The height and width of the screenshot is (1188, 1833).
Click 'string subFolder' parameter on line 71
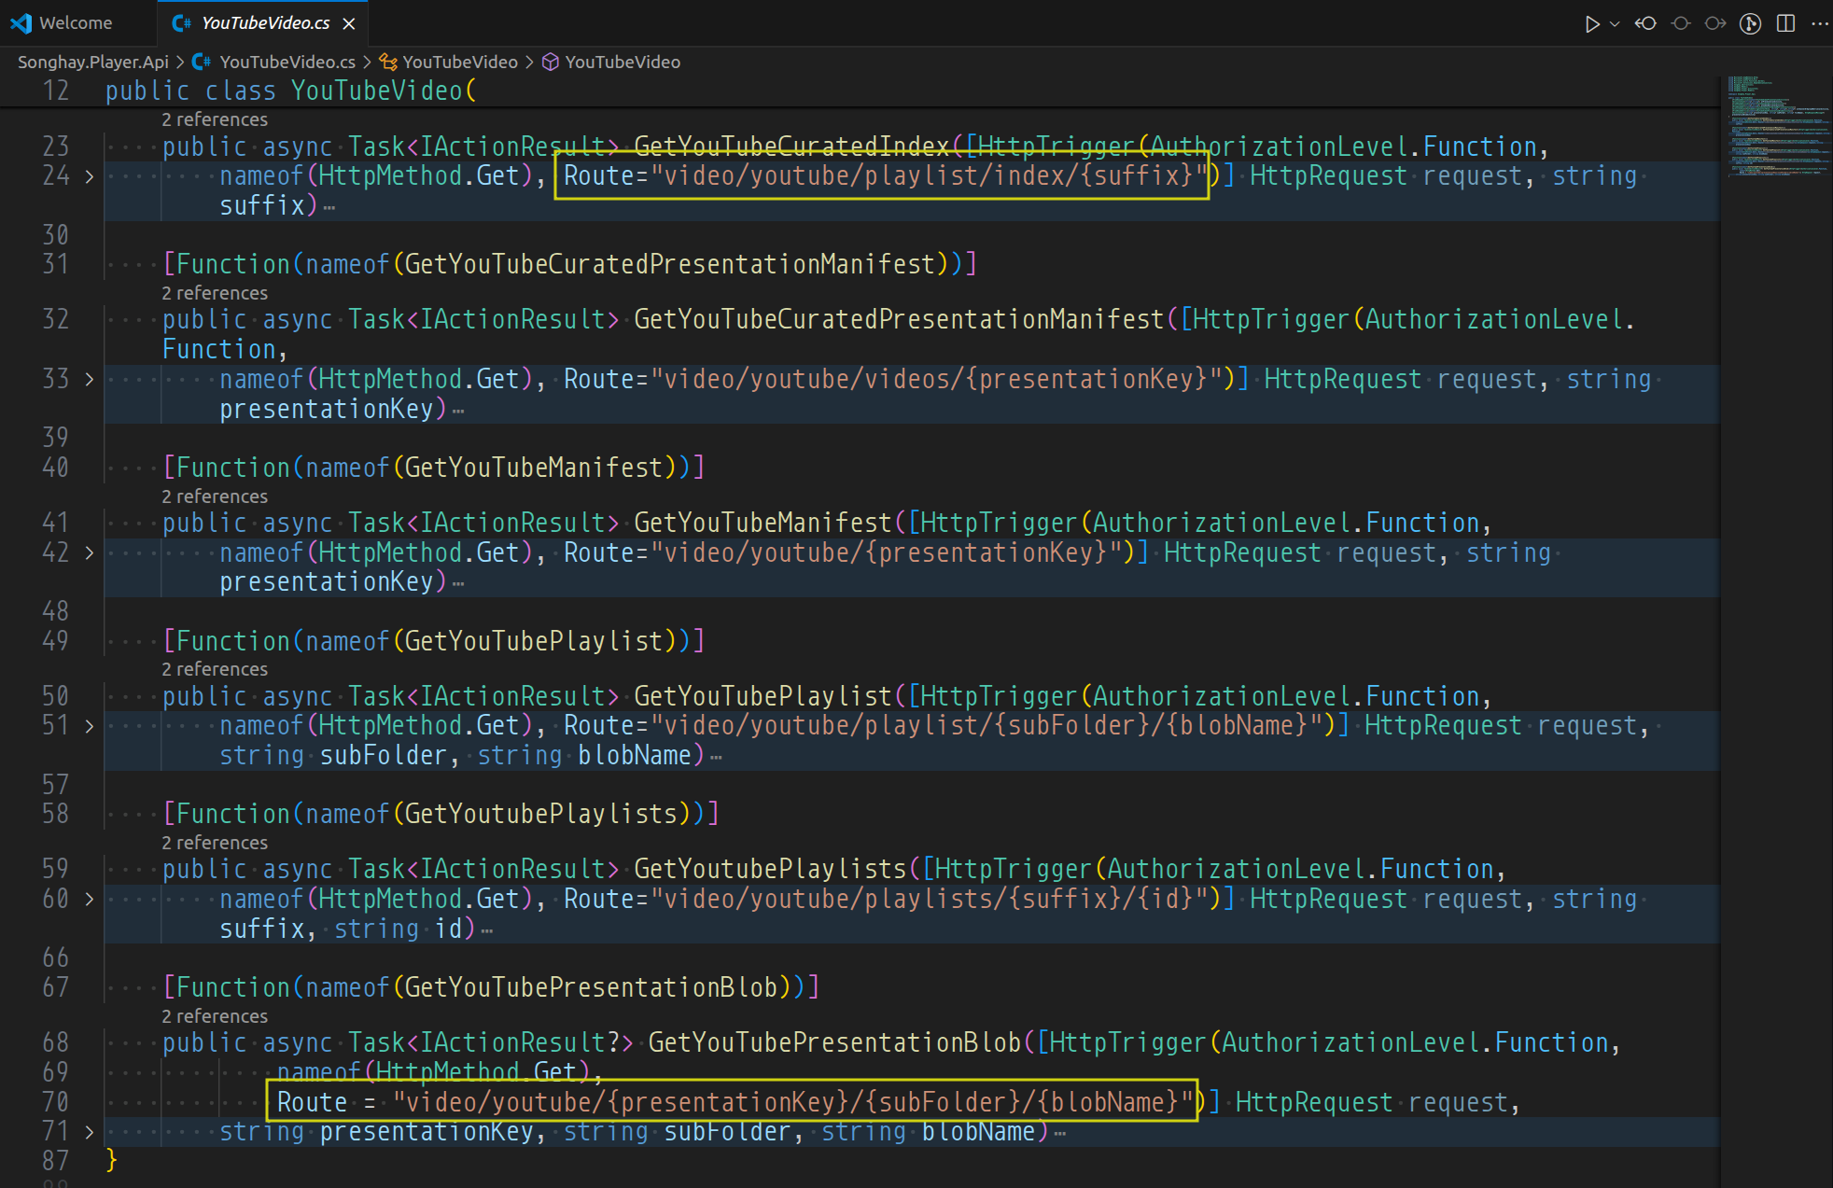coord(677,1133)
